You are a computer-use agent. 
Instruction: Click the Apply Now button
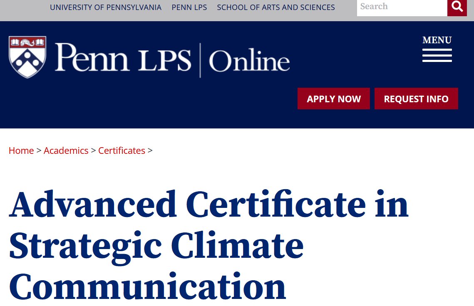tap(334, 99)
